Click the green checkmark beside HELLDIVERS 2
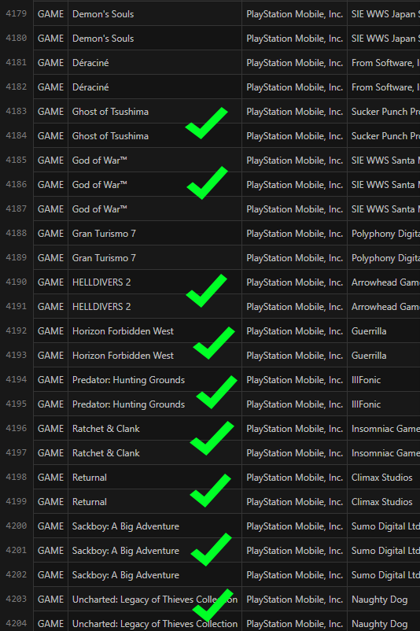 (x=206, y=290)
